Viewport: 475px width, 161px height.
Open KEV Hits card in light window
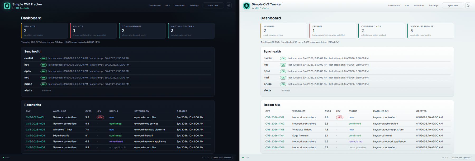[x=333, y=31]
